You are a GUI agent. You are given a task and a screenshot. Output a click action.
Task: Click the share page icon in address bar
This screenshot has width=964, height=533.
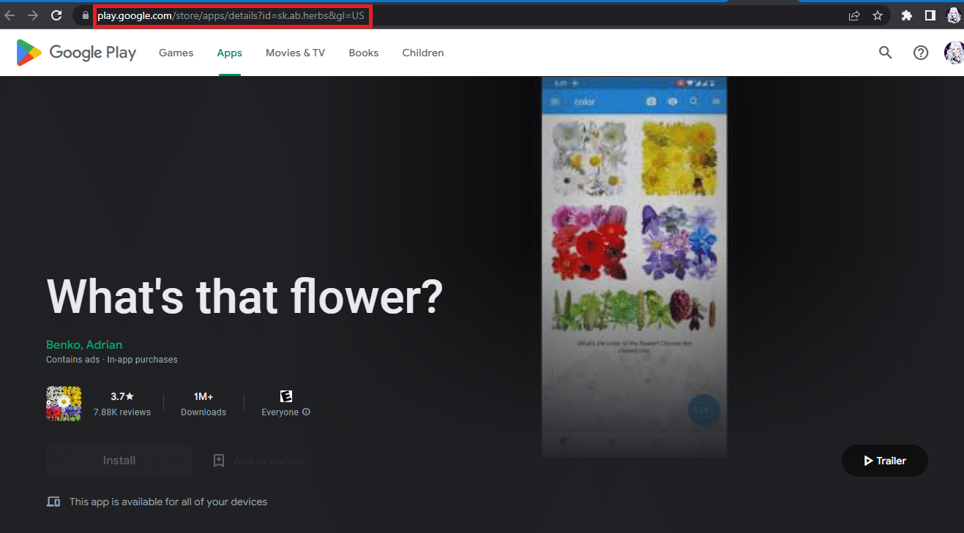point(854,15)
